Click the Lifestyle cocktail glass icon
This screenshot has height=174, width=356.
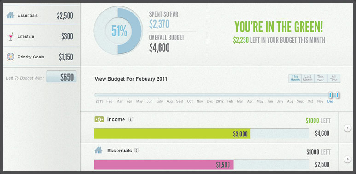pyautogui.click(x=11, y=36)
